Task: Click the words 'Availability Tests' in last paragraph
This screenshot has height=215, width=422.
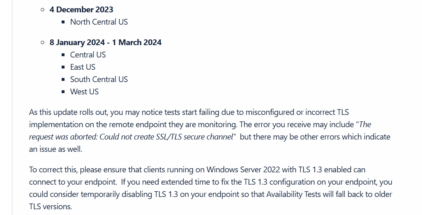Action: pos(293,194)
